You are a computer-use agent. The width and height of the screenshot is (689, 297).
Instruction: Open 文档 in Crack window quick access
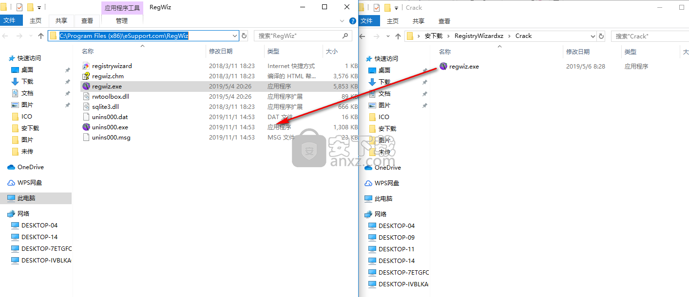coord(384,93)
